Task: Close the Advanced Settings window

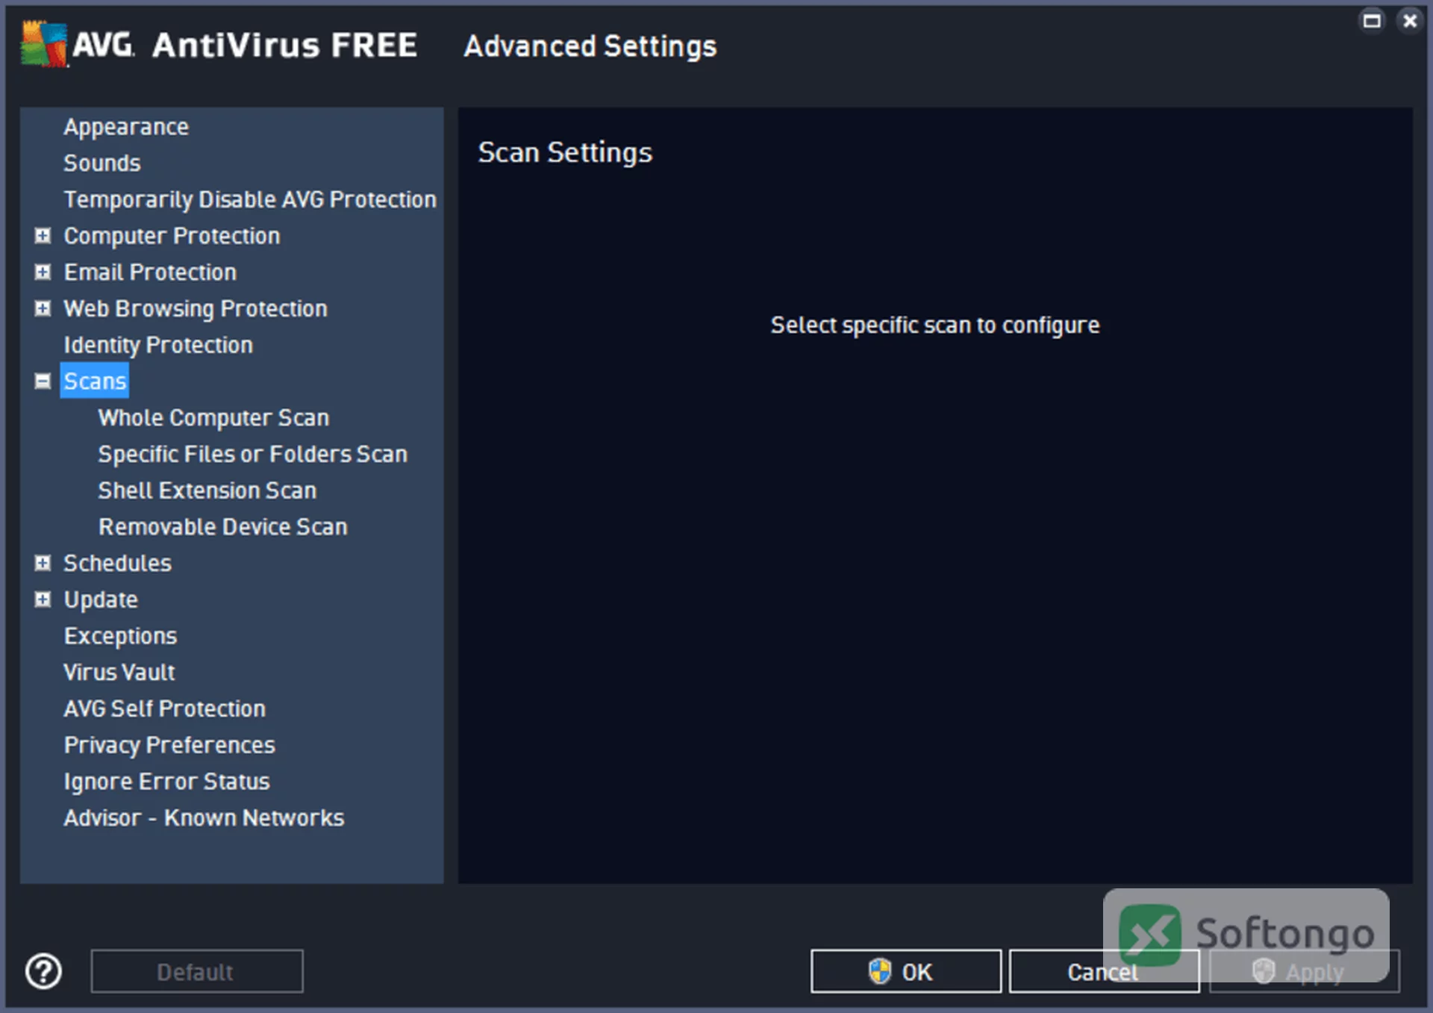Action: pos(1410,20)
